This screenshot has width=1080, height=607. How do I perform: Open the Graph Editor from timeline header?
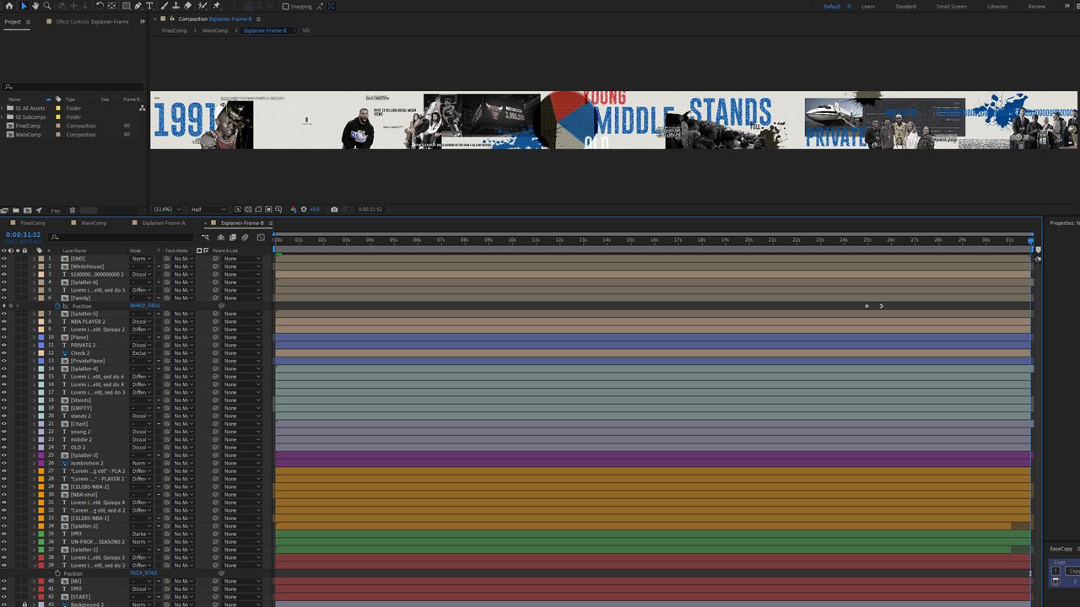coord(261,238)
